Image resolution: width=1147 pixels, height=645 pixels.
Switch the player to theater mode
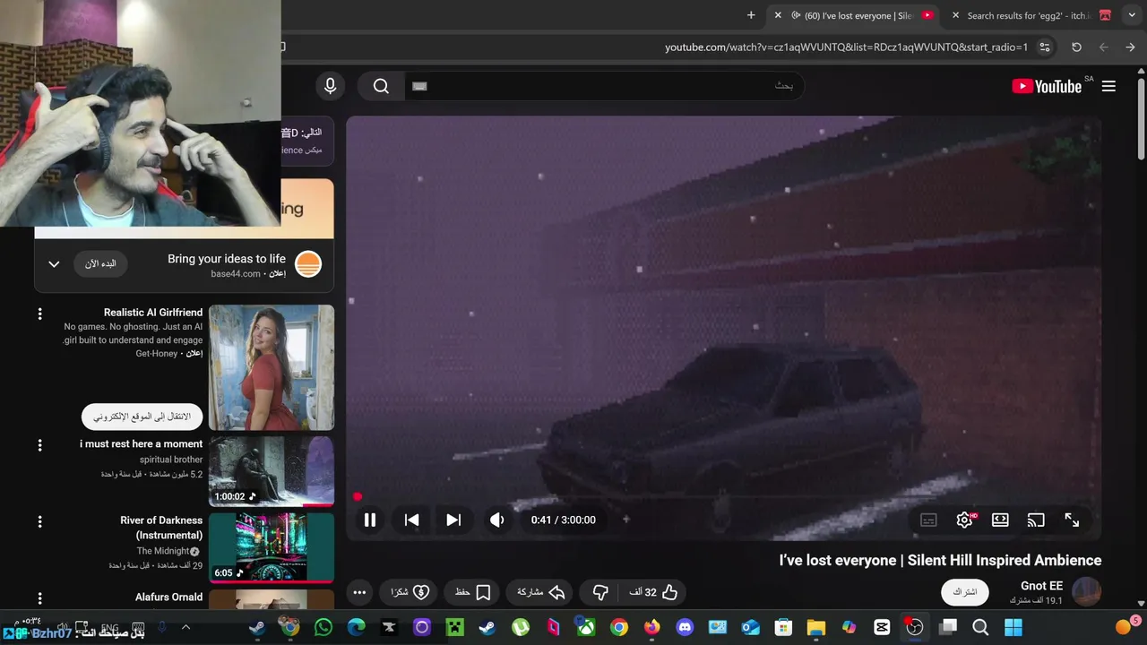(1000, 520)
